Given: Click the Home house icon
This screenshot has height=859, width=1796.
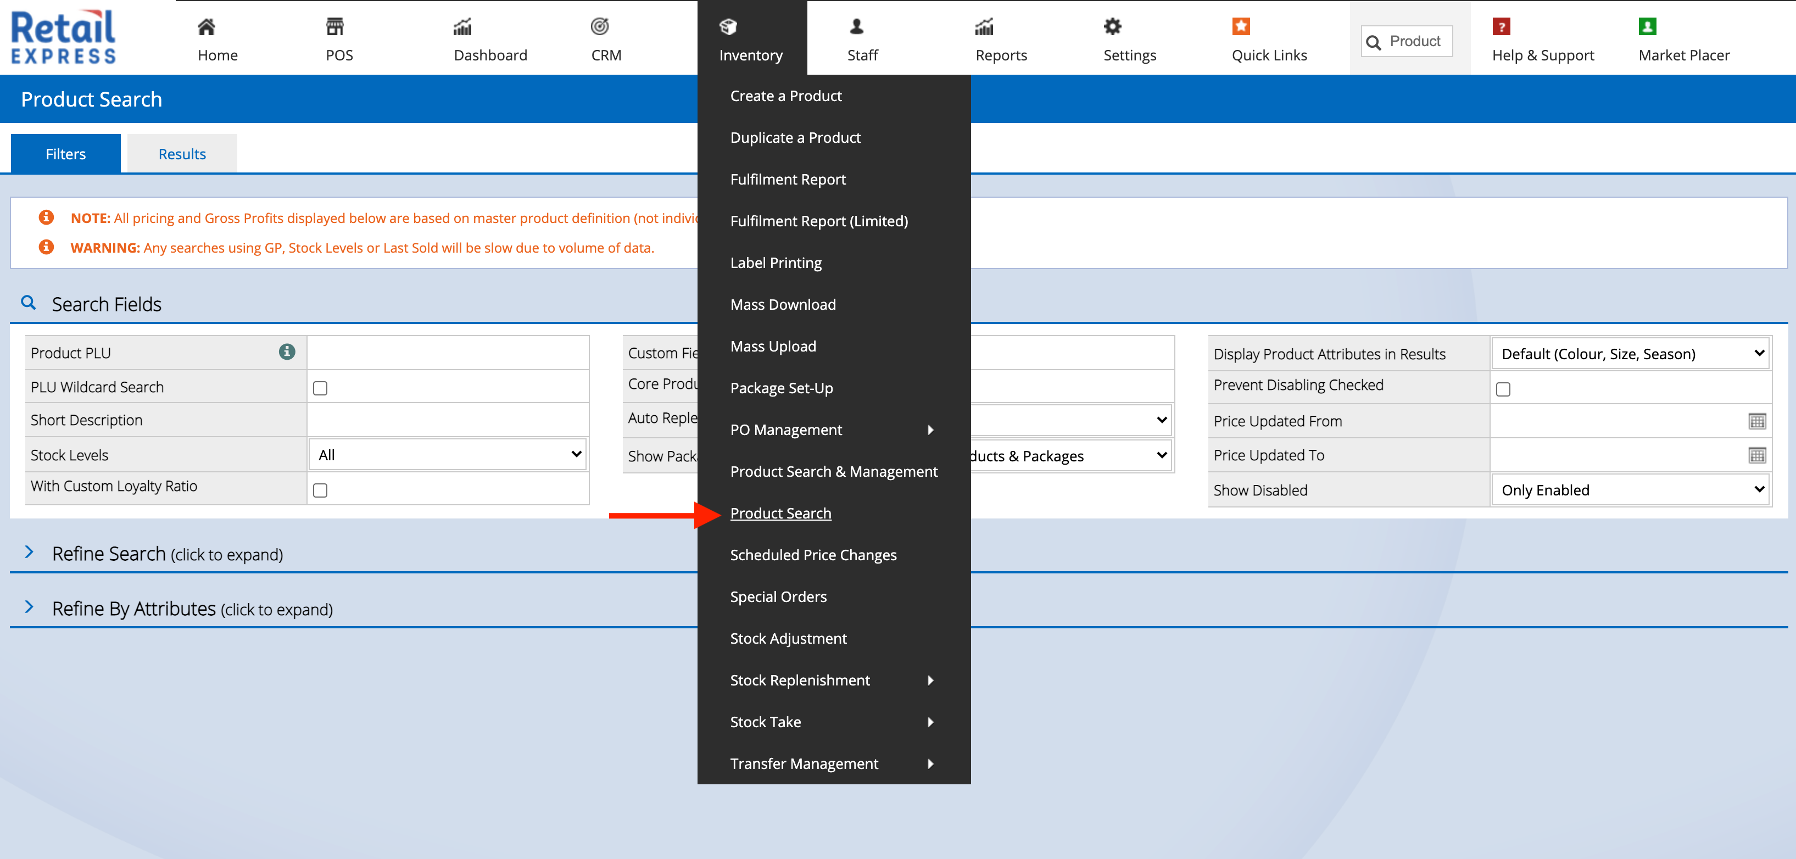Looking at the screenshot, I should pos(207,26).
